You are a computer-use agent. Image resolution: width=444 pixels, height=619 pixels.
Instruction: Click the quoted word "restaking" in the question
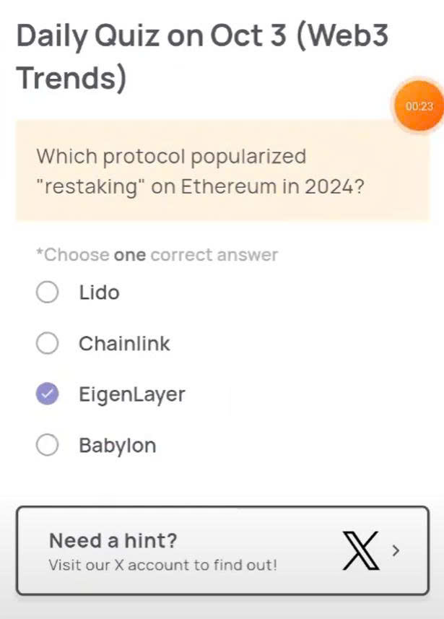point(91,186)
